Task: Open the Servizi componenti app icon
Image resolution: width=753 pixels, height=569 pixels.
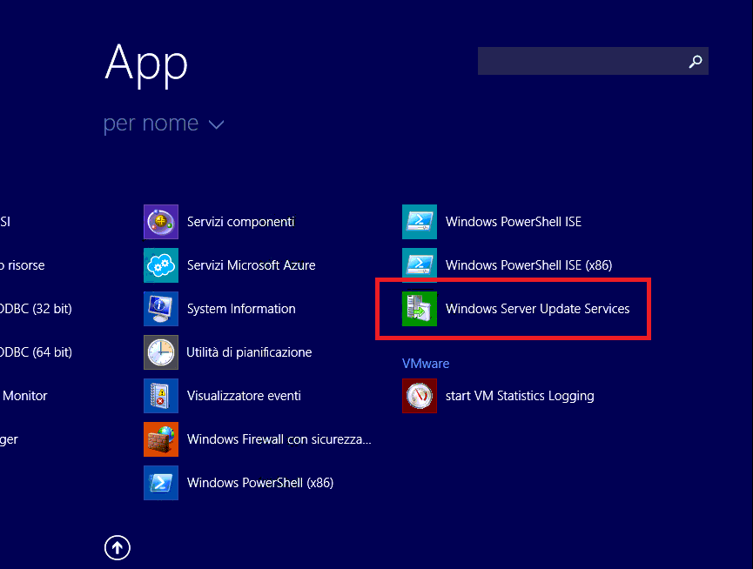Action: click(161, 222)
